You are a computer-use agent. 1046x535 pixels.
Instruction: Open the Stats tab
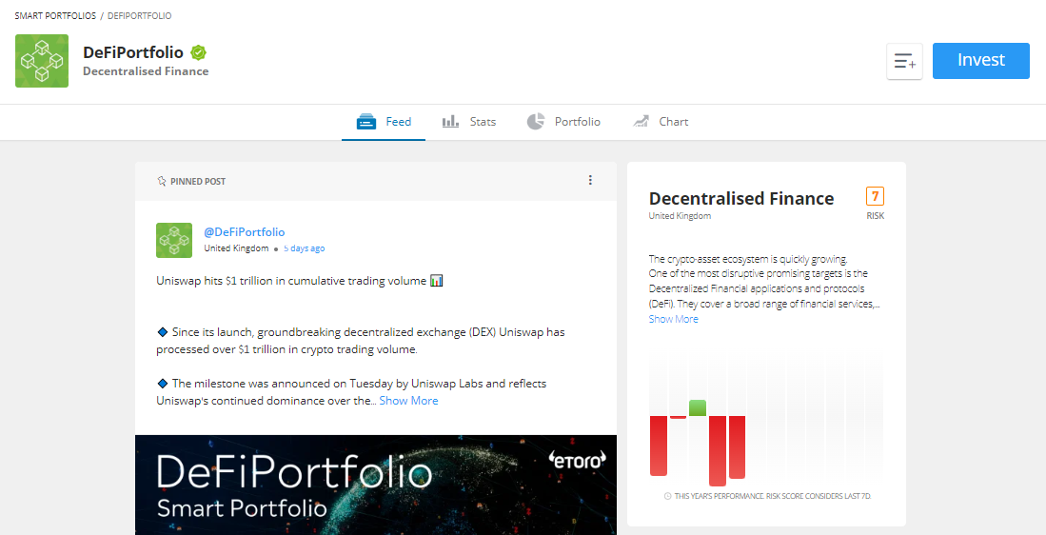(469, 122)
